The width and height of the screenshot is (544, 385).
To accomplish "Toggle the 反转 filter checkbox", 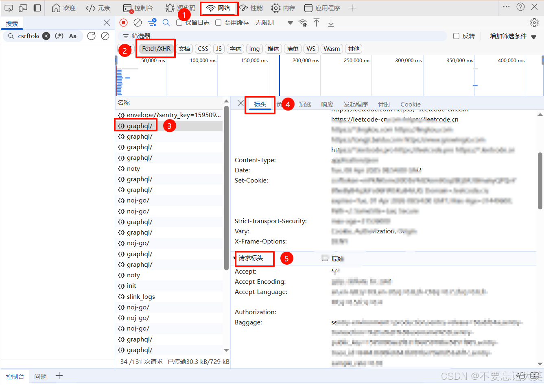I will (456, 36).
